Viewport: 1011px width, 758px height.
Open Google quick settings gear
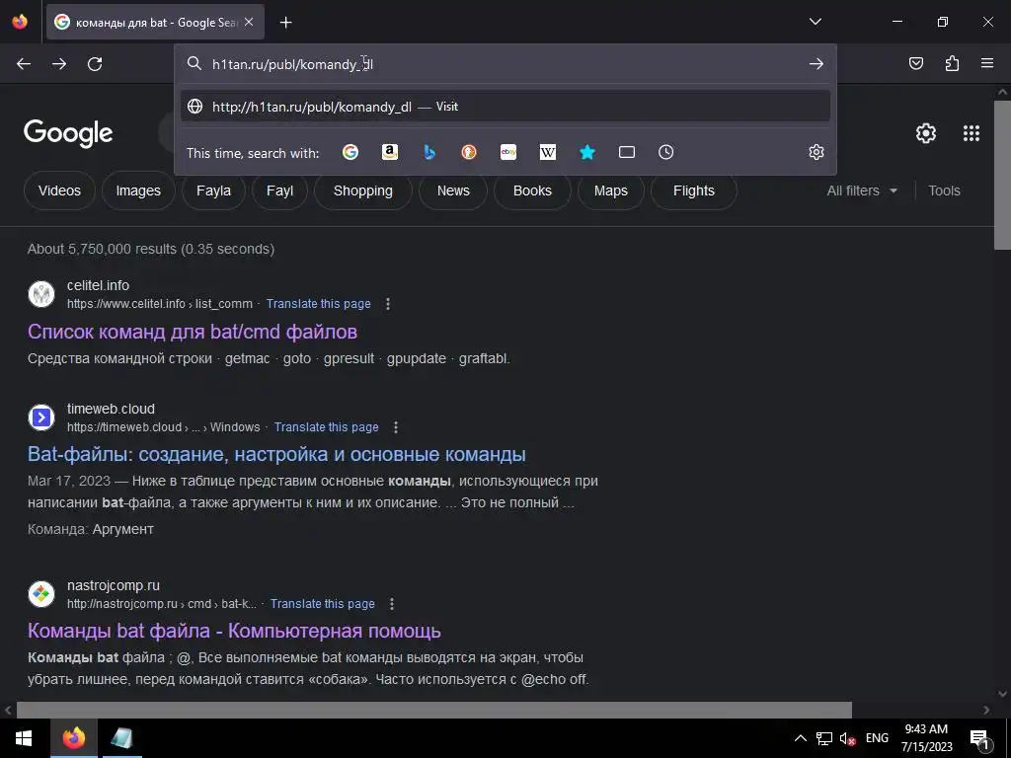[x=926, y=133]
